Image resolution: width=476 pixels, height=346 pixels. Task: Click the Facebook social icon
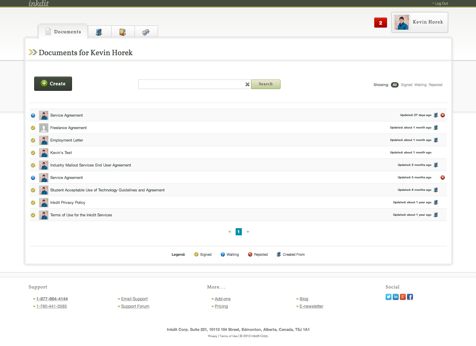pyautogui.click(x=410, y=297)
